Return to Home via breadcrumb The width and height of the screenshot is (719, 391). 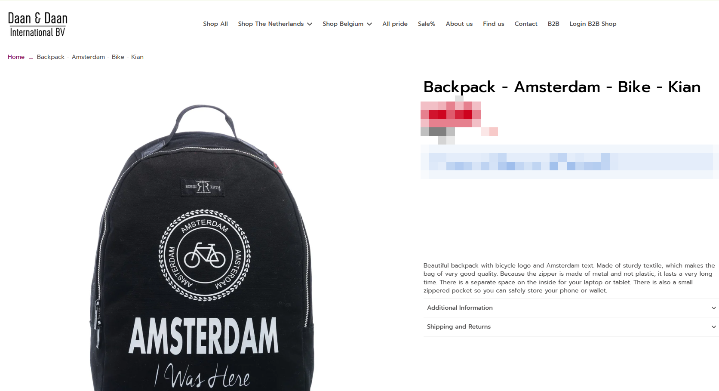point(16,57)
